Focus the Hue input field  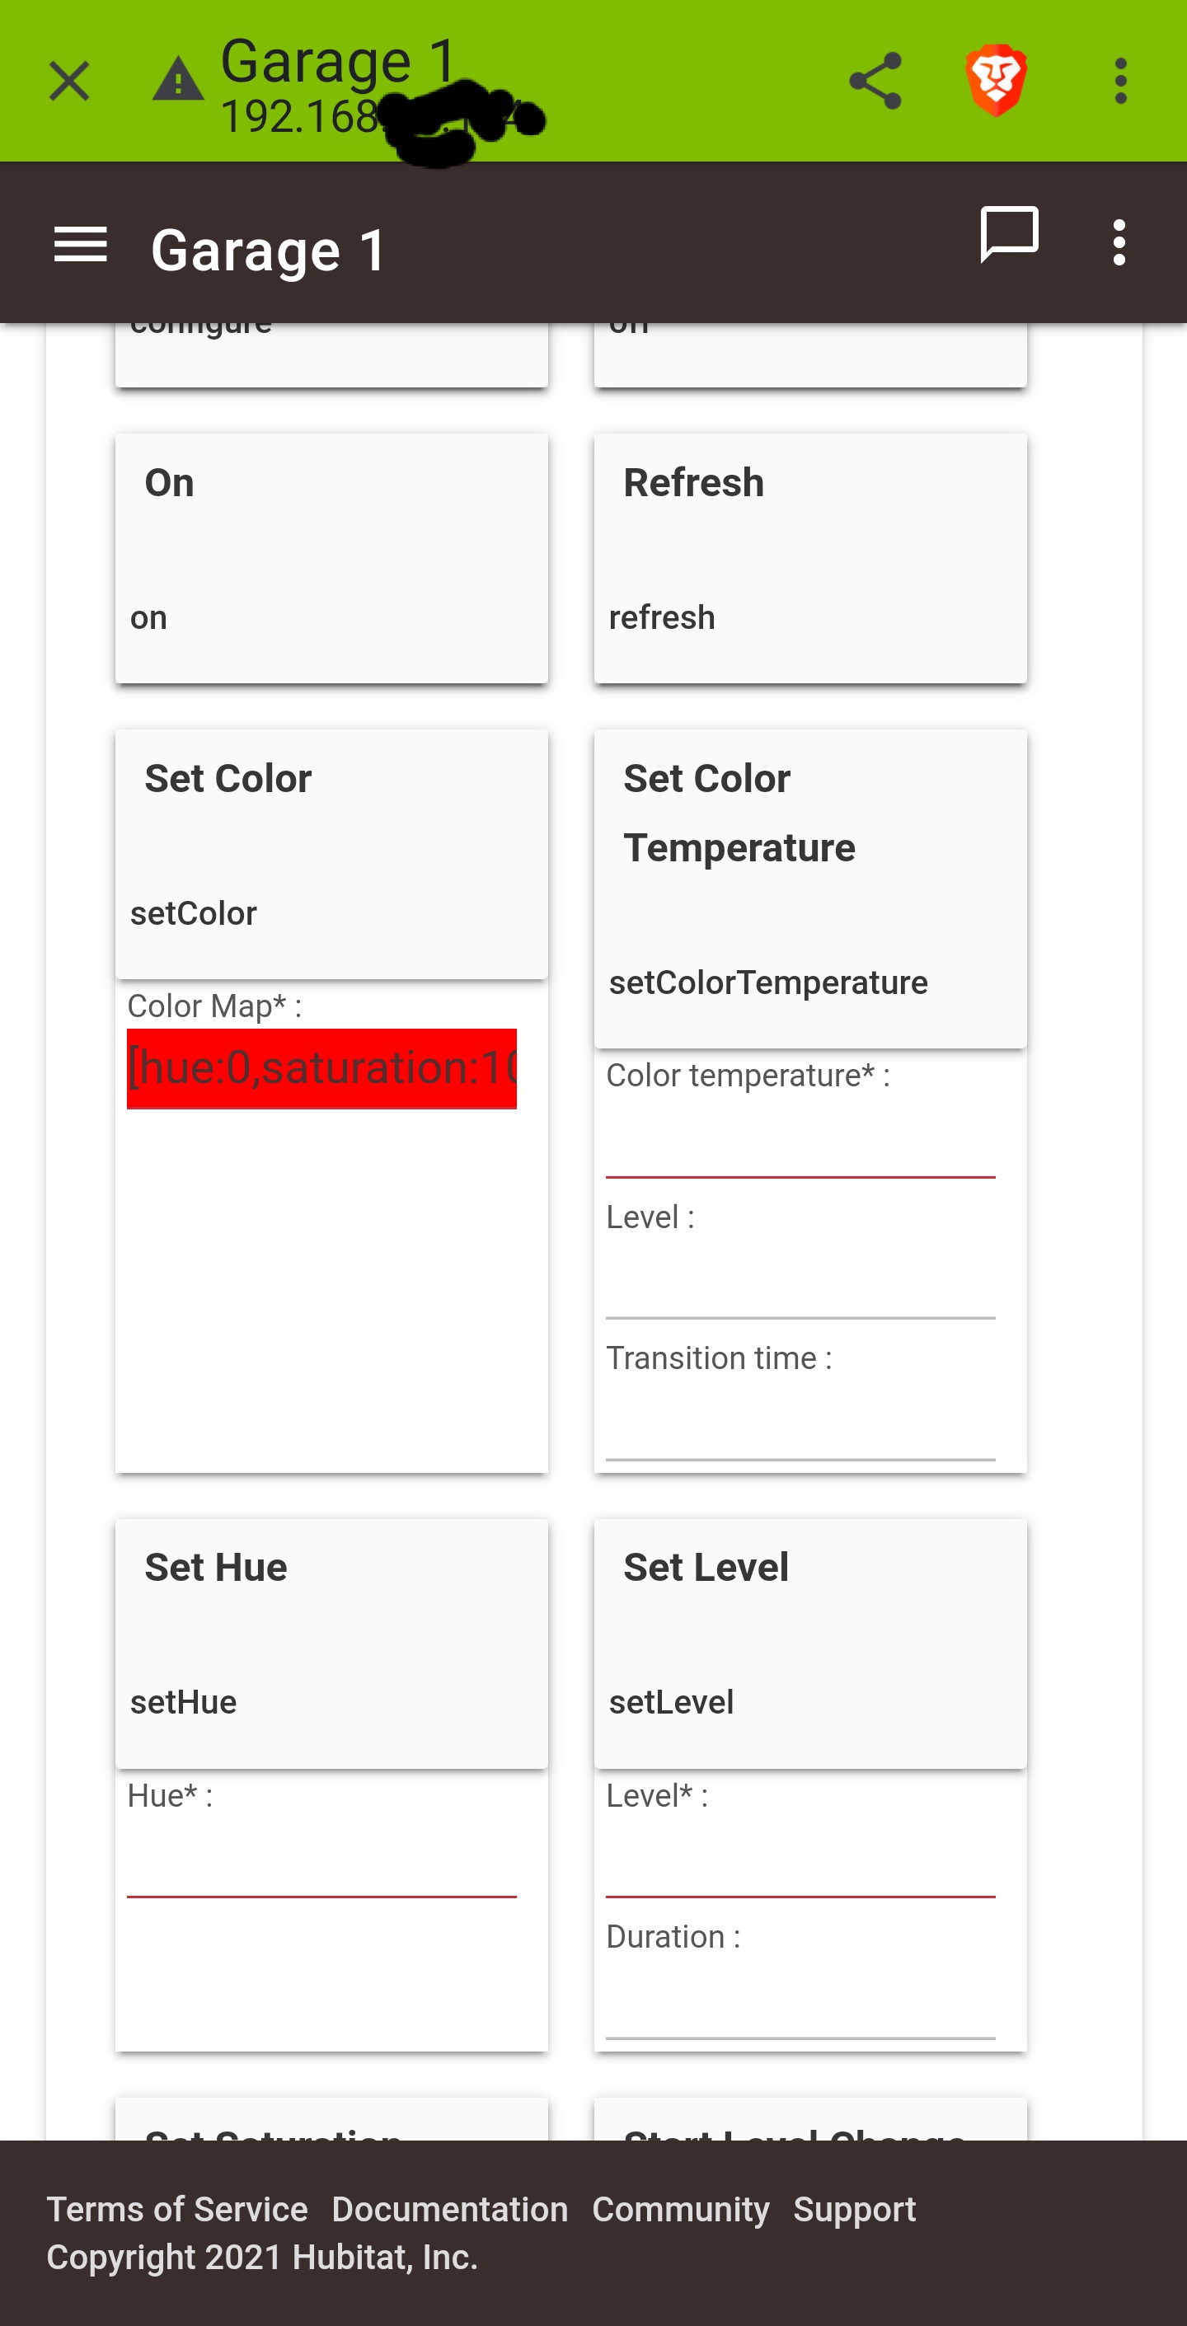[321, 1860]
